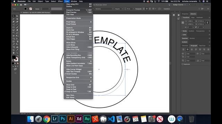Select the Magic Wand tool
This screenshot has height=124, width=222.
click(x=14, y=19)
